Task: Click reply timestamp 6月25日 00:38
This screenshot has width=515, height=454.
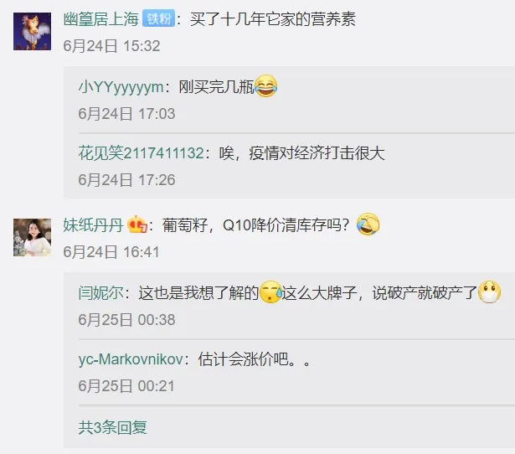Action: pos(126,320)
